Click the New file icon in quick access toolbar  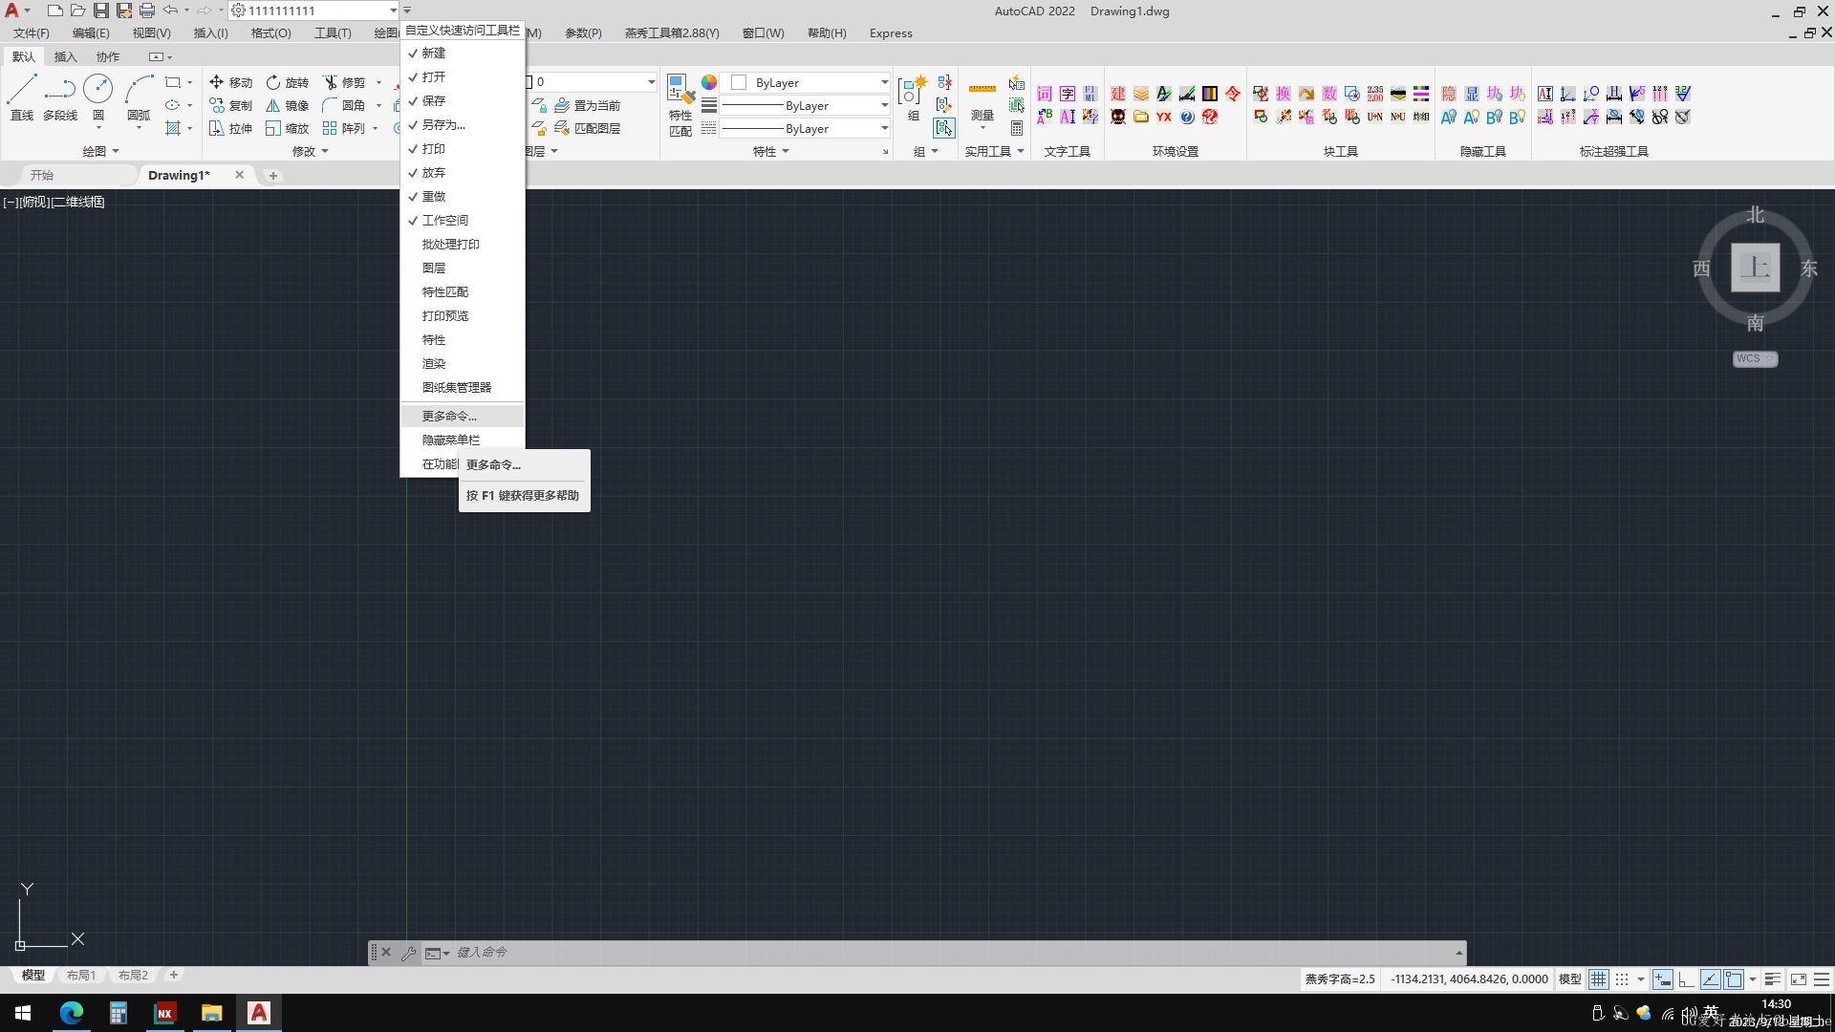pos(55,11)
